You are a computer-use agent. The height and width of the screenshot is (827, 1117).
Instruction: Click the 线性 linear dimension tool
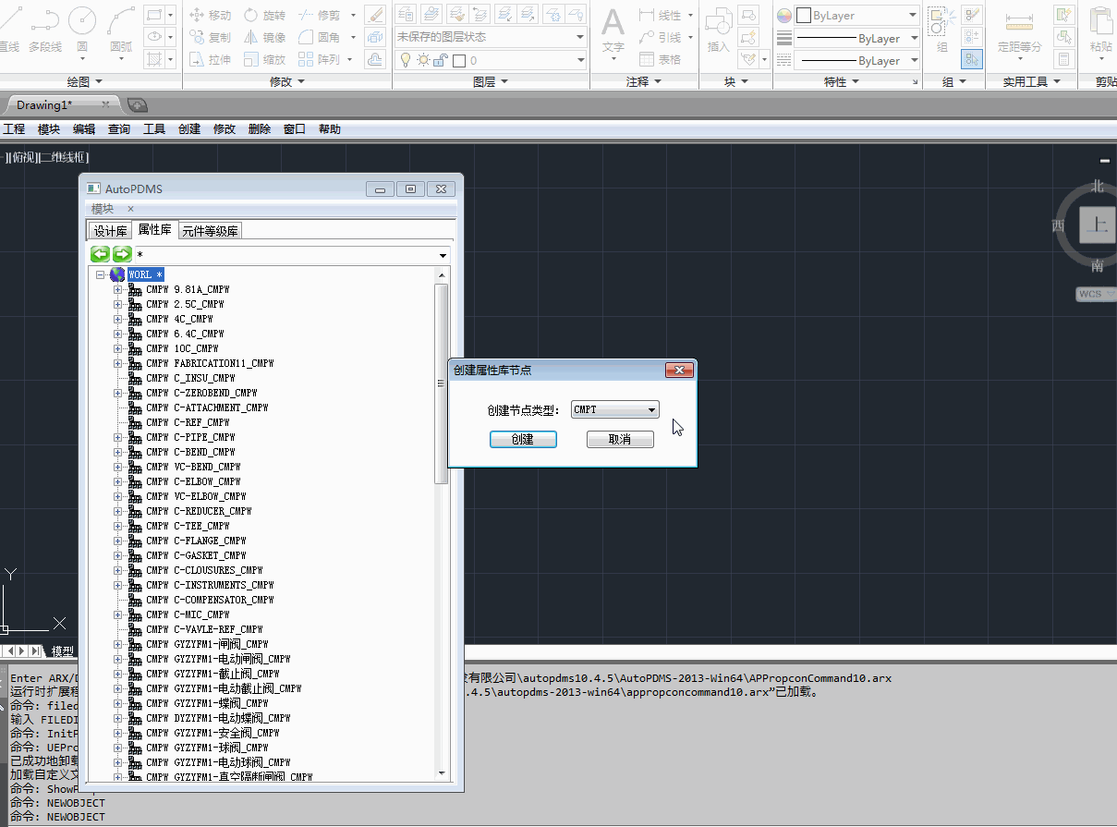(x=660, y=16)
